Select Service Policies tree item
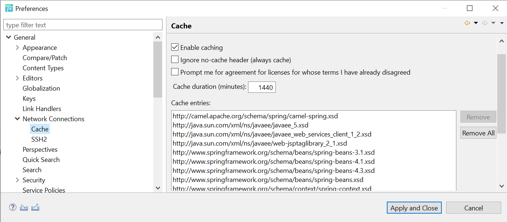 point(44,190)
